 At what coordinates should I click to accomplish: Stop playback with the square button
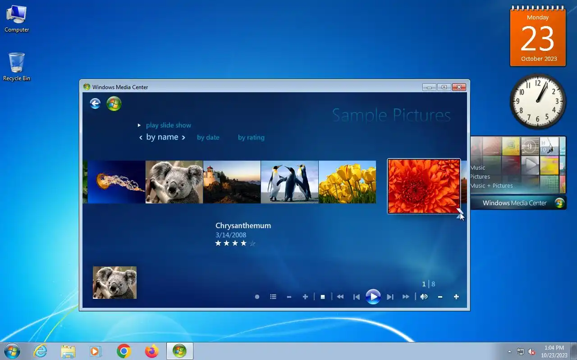(x=323, y=297)
